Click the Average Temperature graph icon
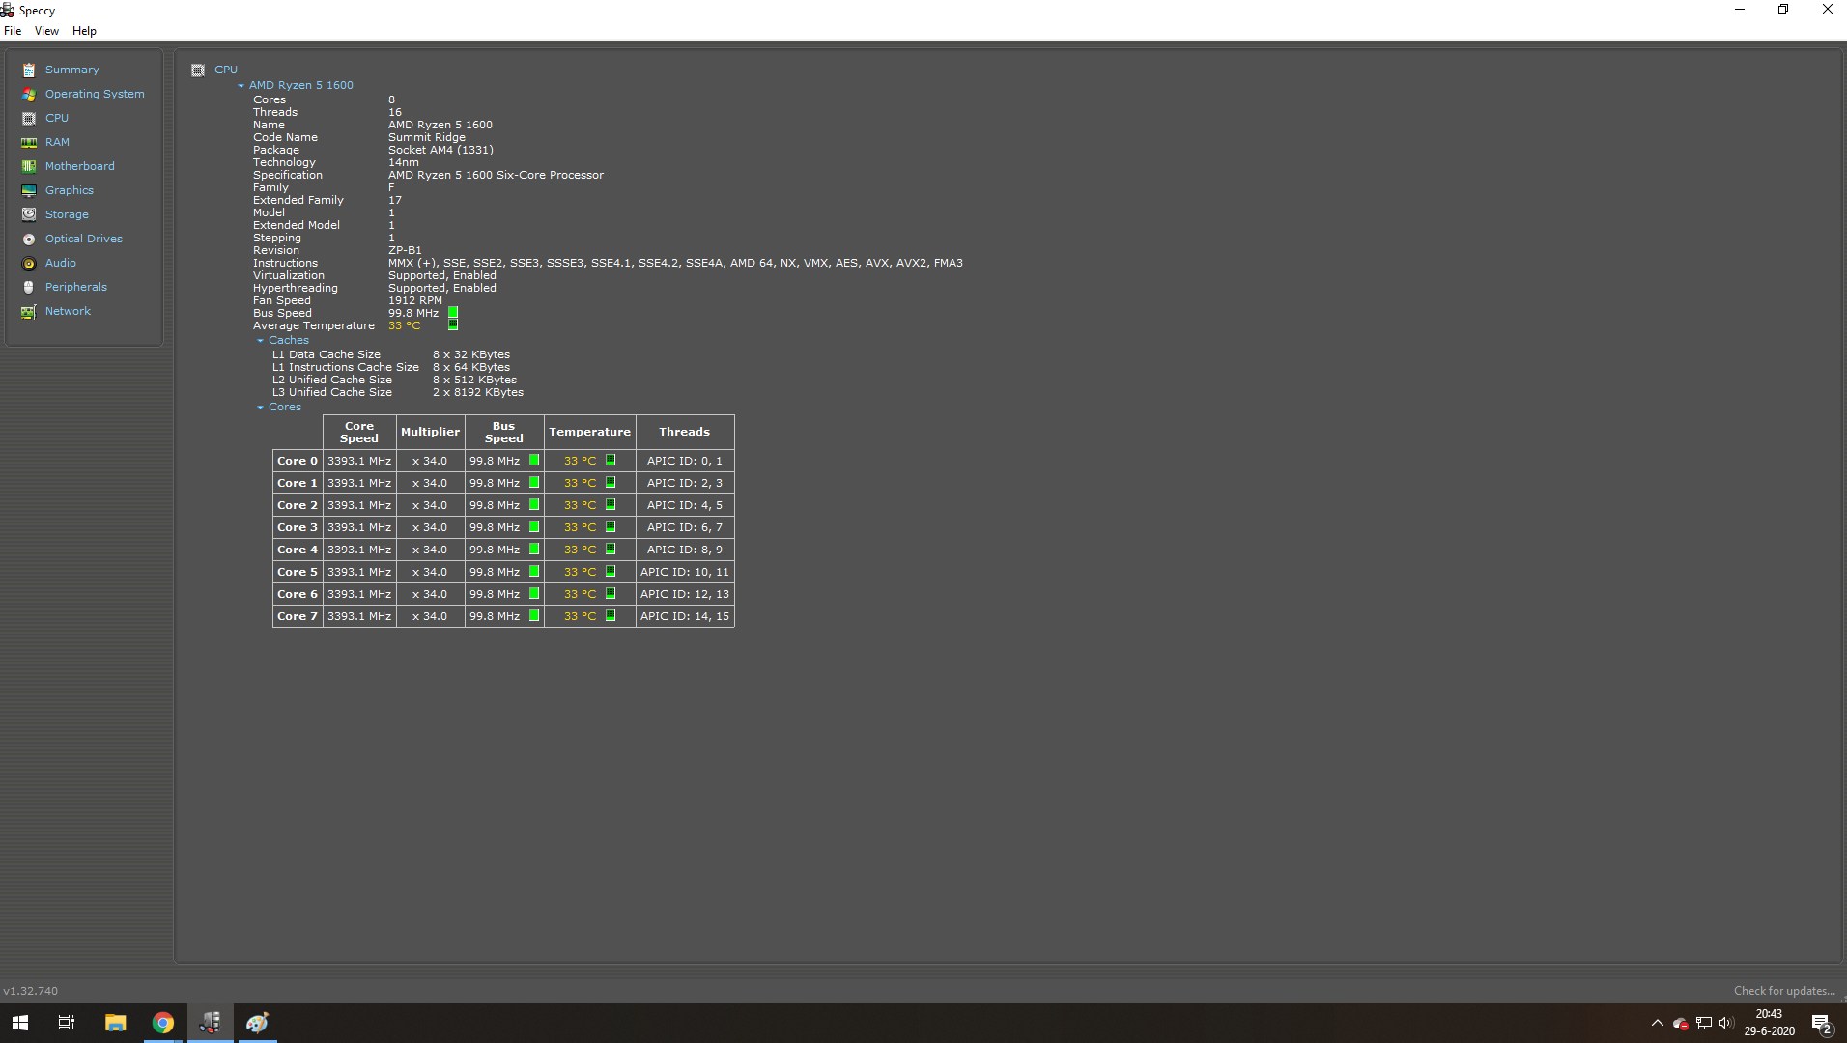The image size is (1847, 1043). click(453, 324)
